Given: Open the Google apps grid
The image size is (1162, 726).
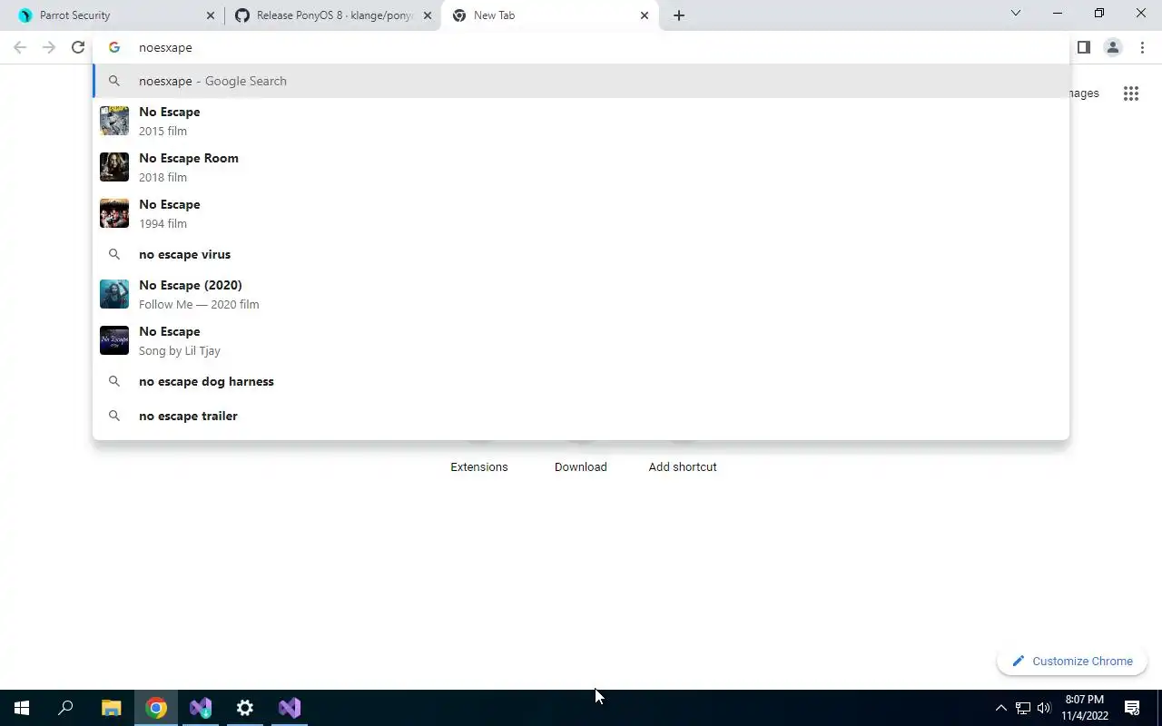Looking at the screenshot, I should click(x=1131, y=93).
